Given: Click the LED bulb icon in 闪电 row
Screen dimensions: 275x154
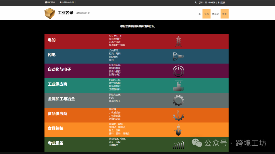Looking at the screenshot, I should (178, 56).
